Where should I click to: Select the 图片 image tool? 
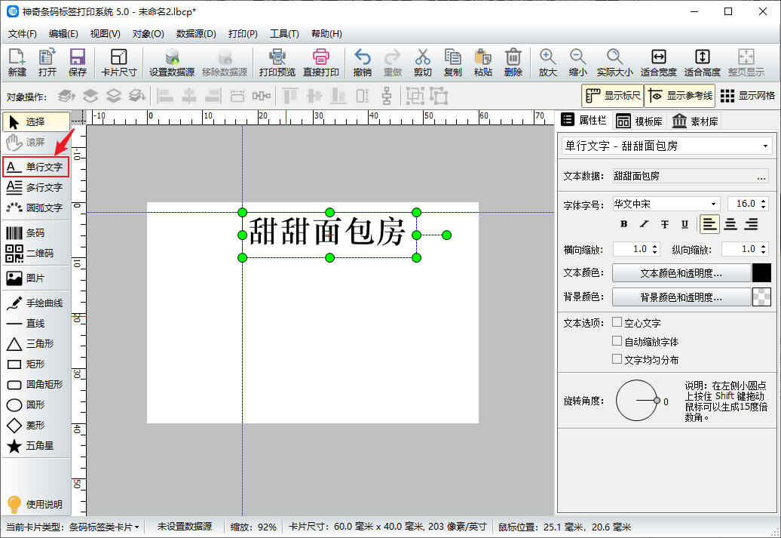point(35,278)
